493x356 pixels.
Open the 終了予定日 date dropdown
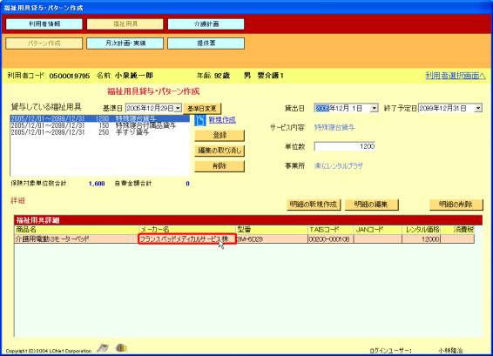(x=478, y=109)
